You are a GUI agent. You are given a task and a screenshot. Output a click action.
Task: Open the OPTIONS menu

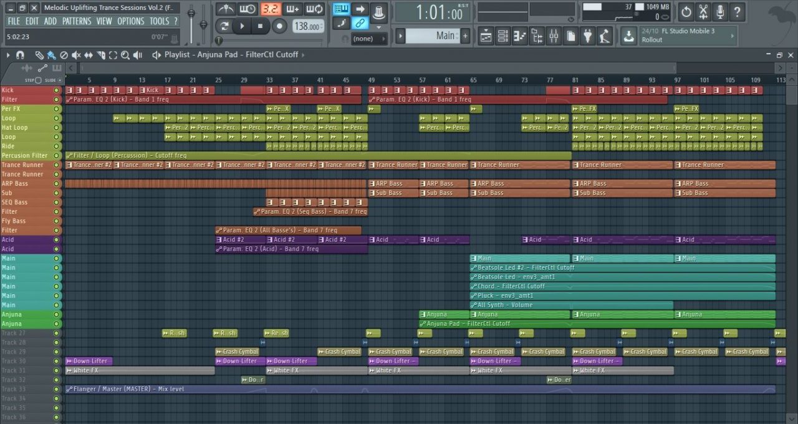[131, 21]
